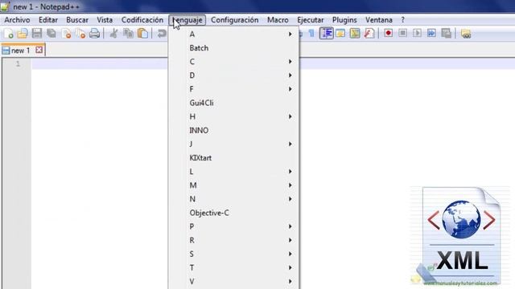Screen dimensions: 515x289
Task: Expand the S languages submenu
Action: [x=234, y=254]
